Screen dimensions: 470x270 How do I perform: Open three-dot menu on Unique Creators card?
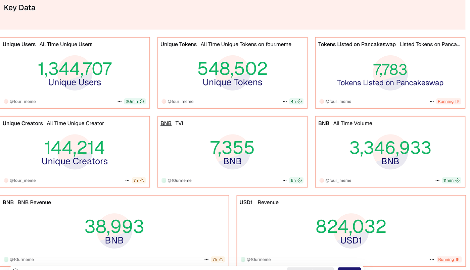(x=127, y=180)
